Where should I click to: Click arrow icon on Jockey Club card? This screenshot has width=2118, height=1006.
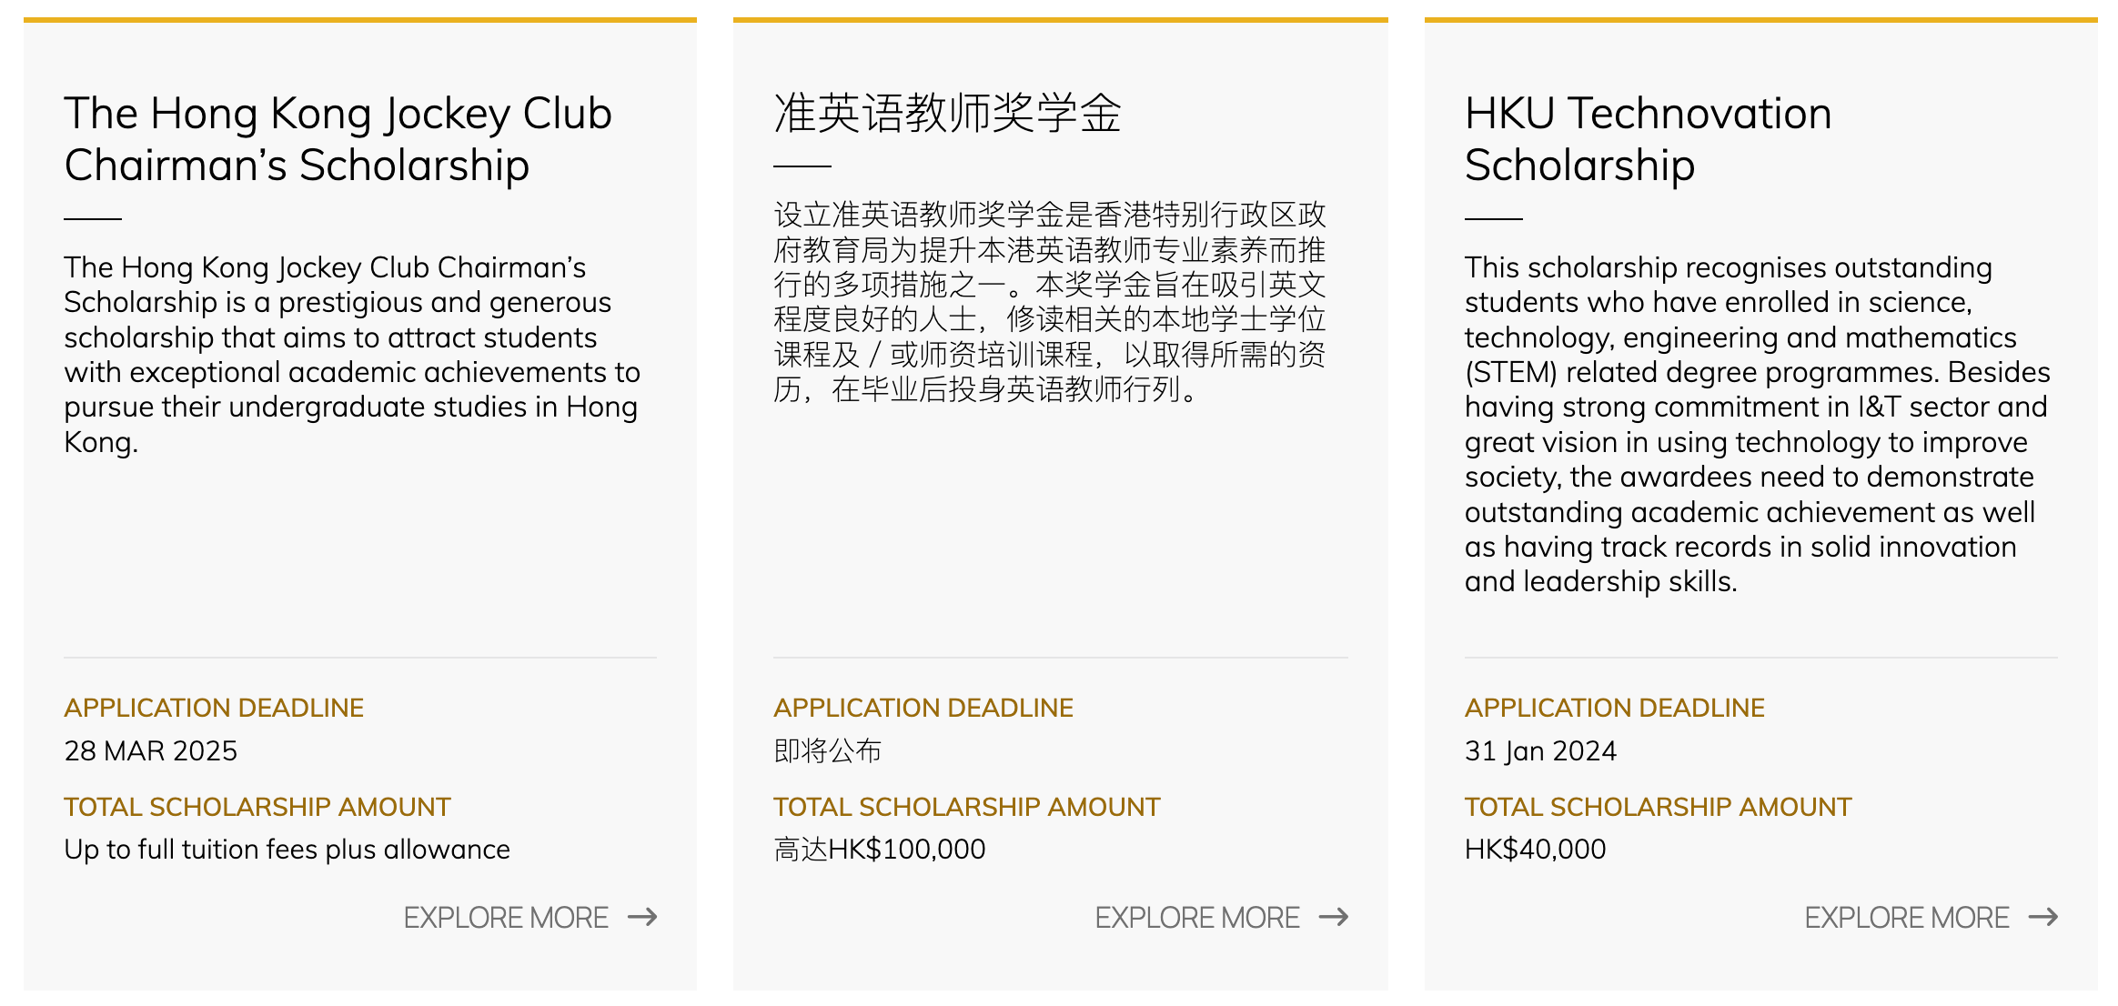[642, 917]
